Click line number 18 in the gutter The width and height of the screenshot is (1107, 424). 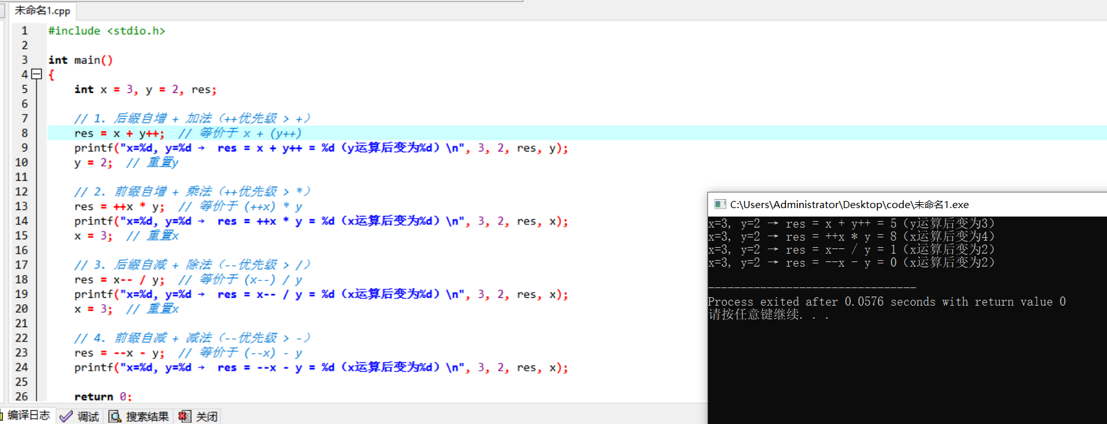coord(21,280)
